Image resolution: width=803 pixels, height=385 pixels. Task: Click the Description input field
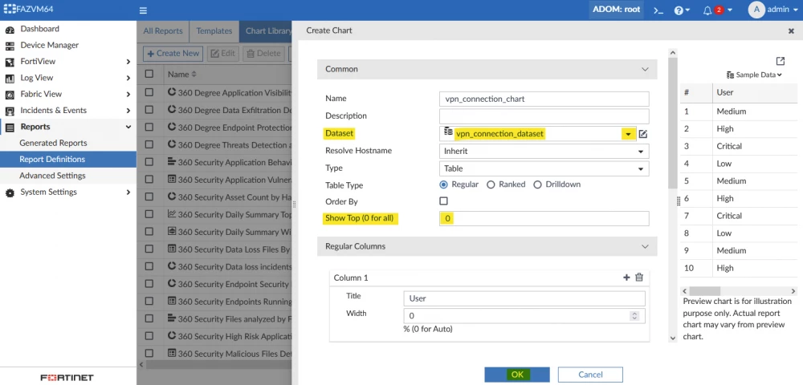point(544,116)
